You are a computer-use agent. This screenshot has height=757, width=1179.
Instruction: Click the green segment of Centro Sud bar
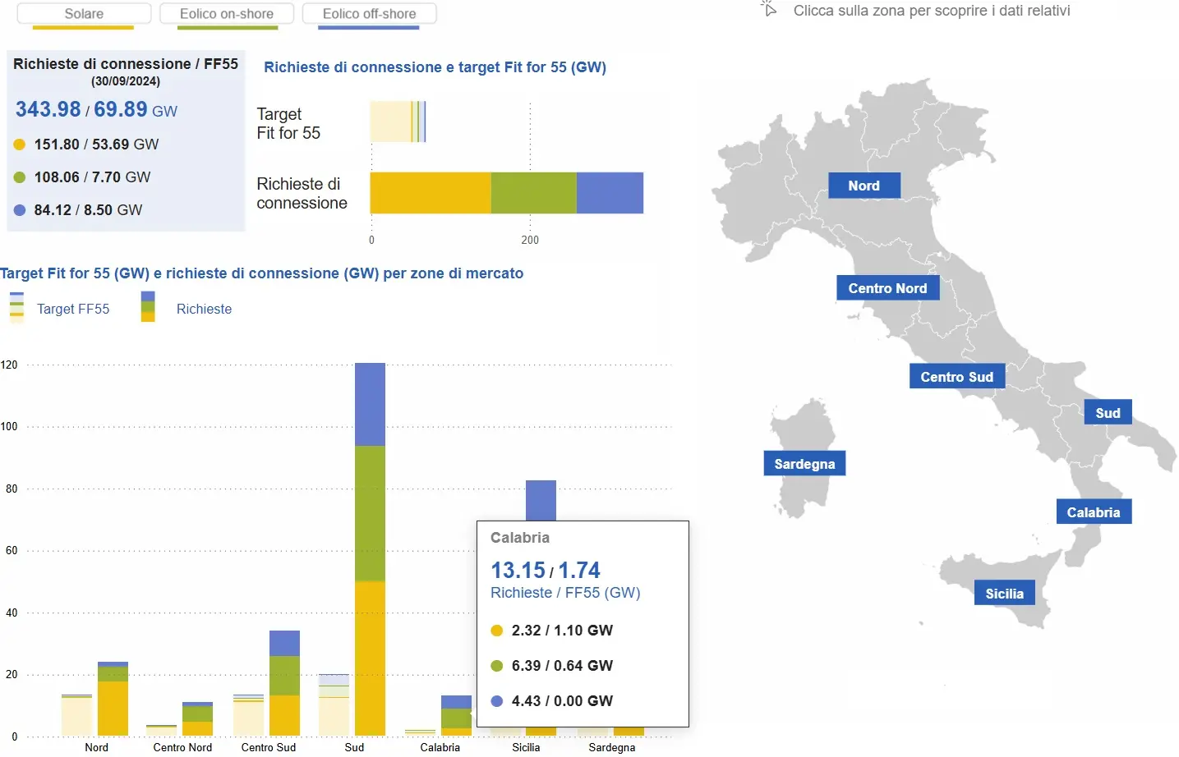(284, 676)
